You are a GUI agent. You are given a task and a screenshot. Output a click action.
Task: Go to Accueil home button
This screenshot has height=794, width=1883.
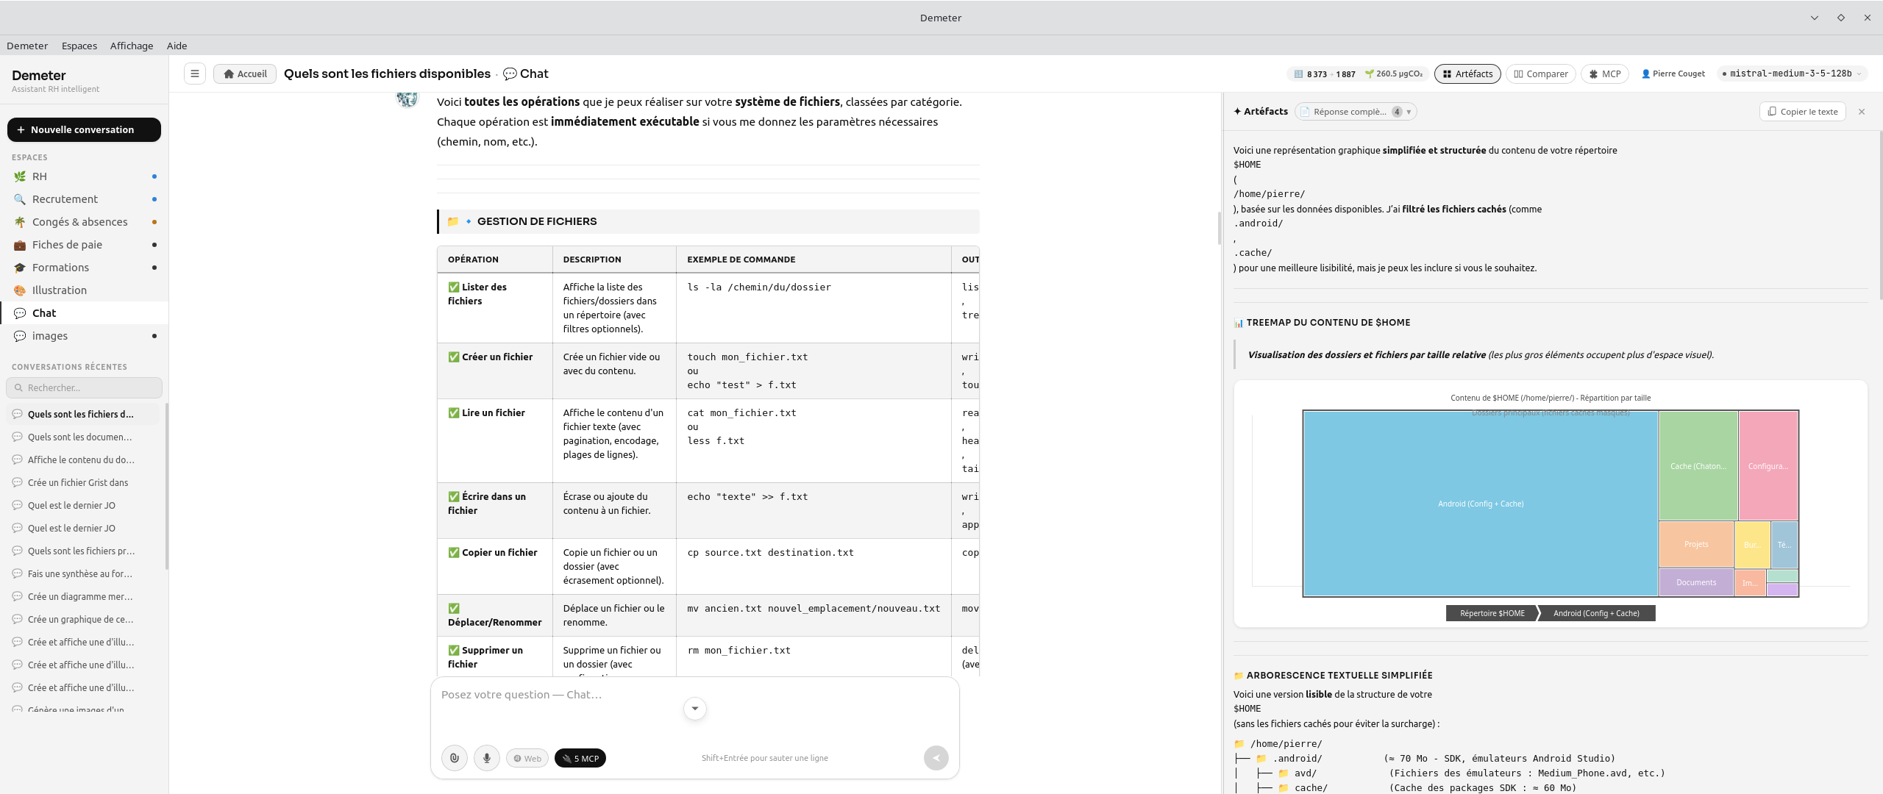245,74
